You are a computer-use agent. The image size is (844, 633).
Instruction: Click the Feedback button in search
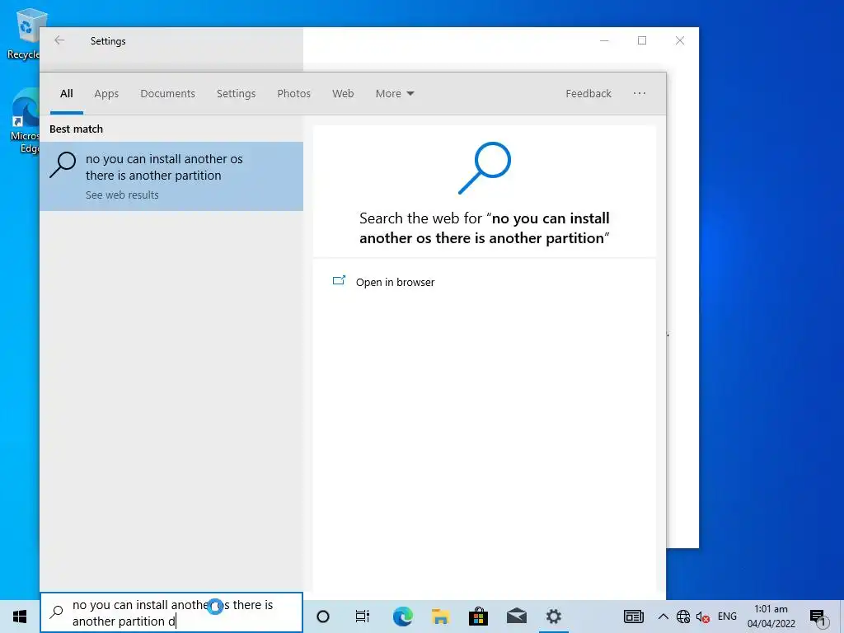coord(588,94)
